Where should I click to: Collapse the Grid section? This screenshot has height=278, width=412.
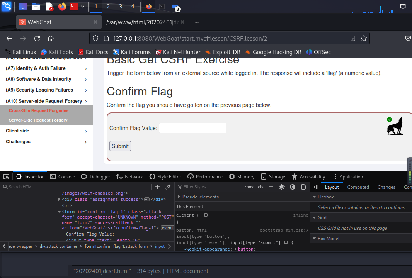[x=314, y=218]
